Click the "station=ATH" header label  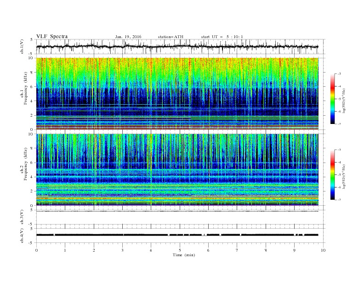point(171,37)
